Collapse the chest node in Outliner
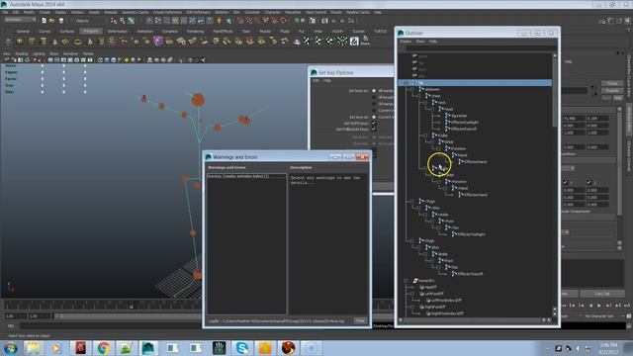The width and height of the screenshot is (633, 356). 418,96
